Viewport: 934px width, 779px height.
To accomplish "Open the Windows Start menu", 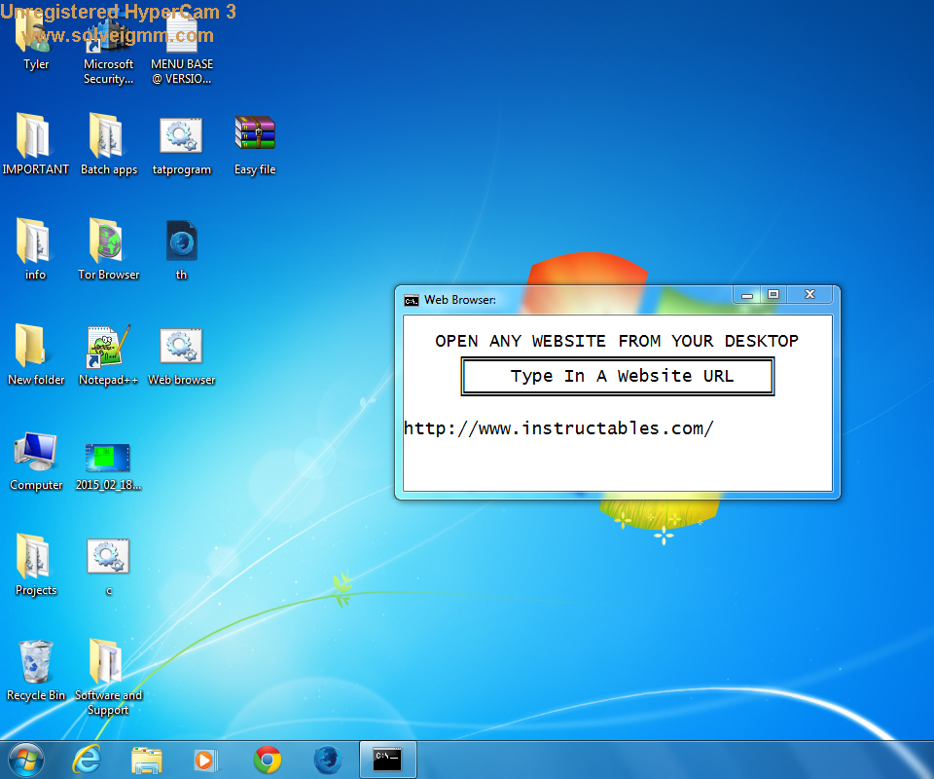I will pyautogui.click(x=26, y=760).
